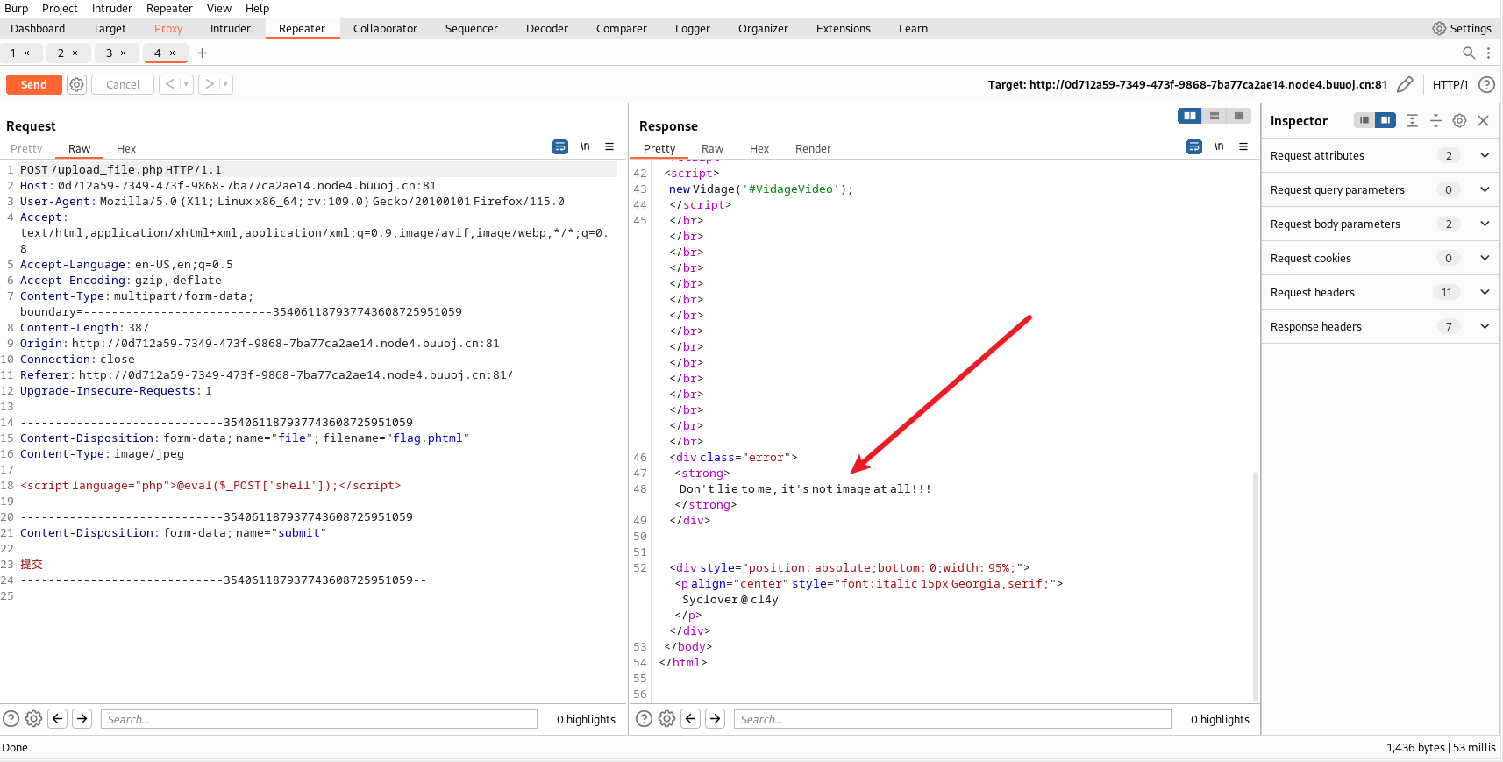Viewport: 1503px width, 762px height.
Task: Switch Response view to Render
Action: [x=813, y=148]
